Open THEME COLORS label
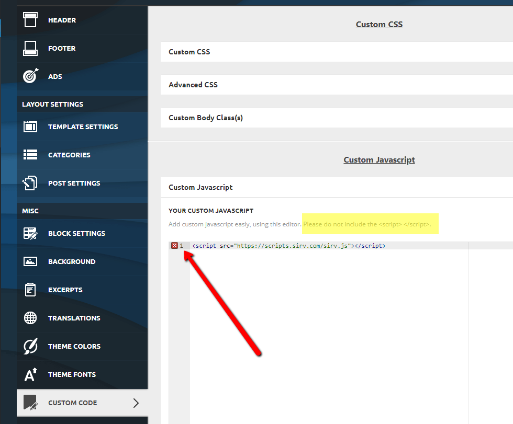Viewport: 513px width, 424px height. click(74, 346)
